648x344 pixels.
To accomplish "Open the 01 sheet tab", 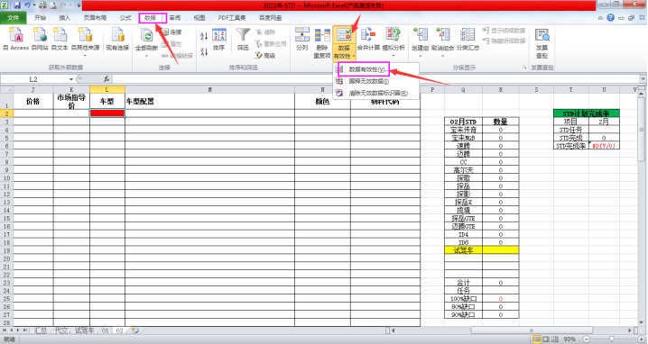I will click(x=105, y=330).
